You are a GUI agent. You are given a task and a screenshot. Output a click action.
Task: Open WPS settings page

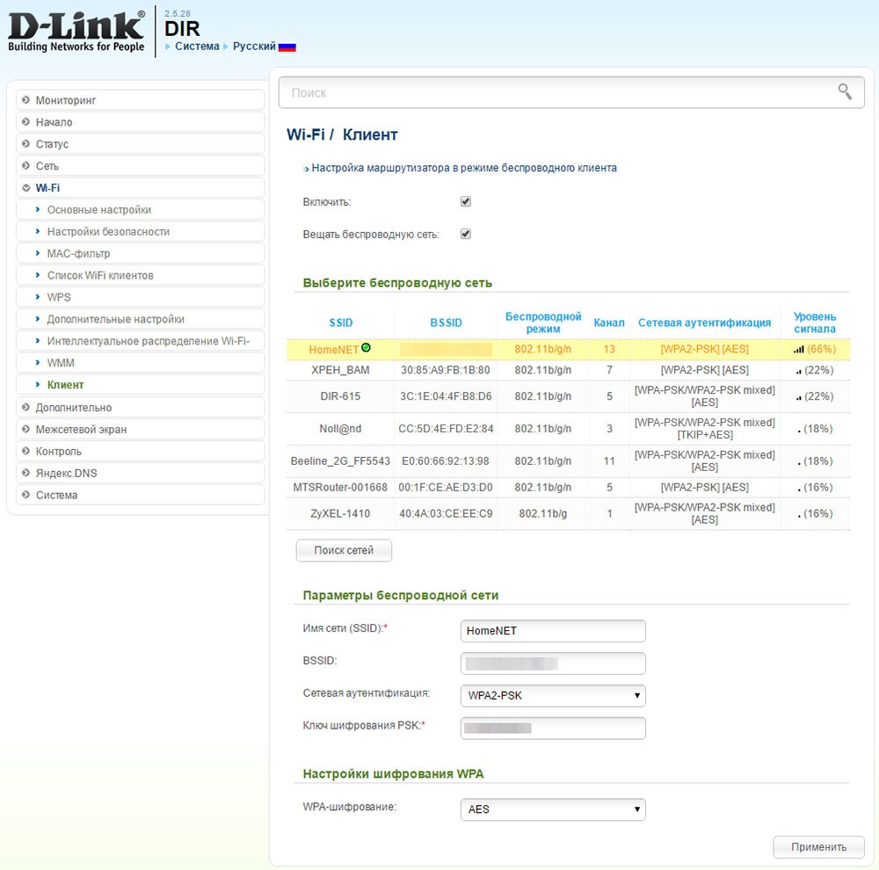coord(140,297)
